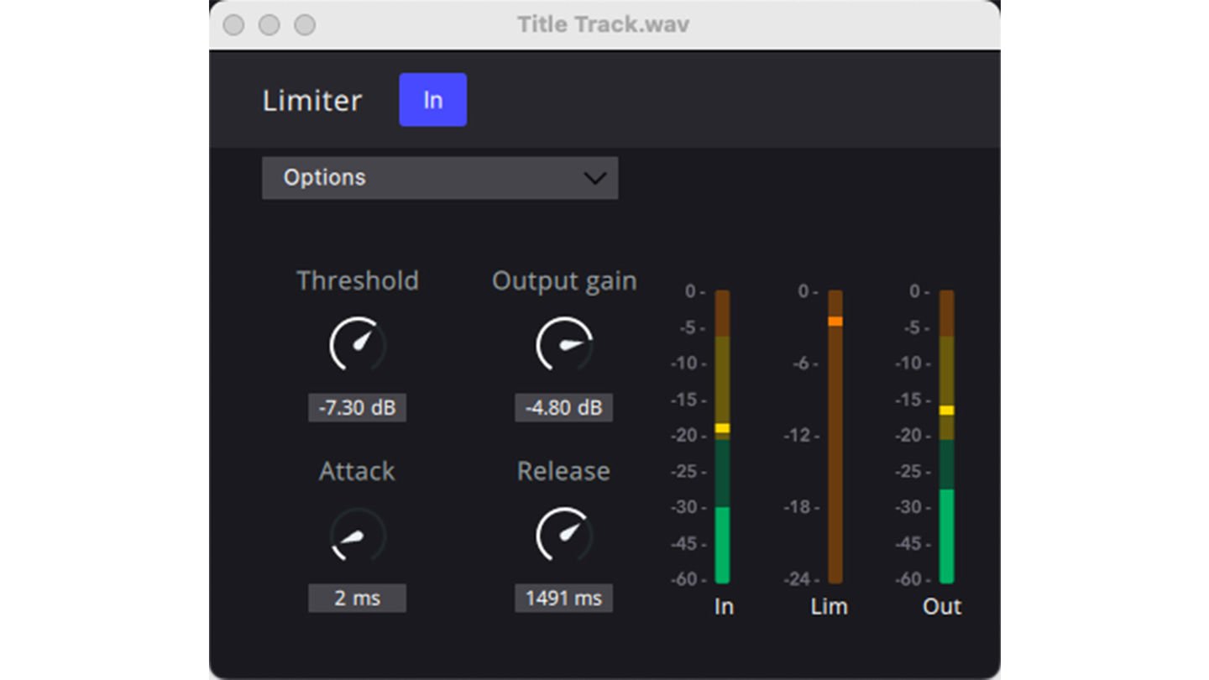1209x680 pixels.
Task: Toggle the Limiter In bypass button
Action: click(432, 100)
